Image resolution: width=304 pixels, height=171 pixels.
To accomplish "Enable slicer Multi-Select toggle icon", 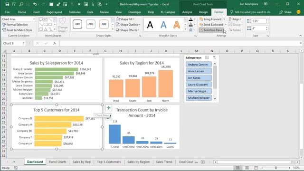I will pyautogui.click(x=207, y=57).
